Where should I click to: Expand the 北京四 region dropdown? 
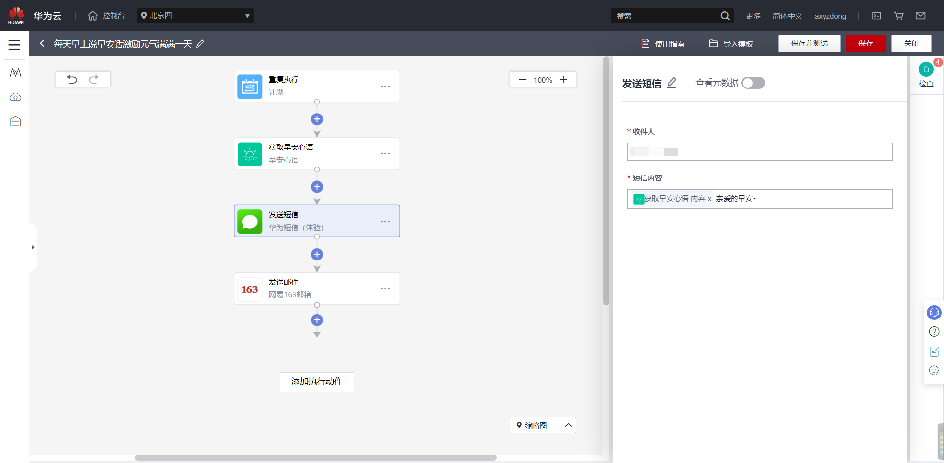tap(195, 16)
